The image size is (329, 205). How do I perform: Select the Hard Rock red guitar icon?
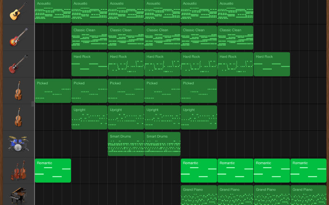pos(18,64)
